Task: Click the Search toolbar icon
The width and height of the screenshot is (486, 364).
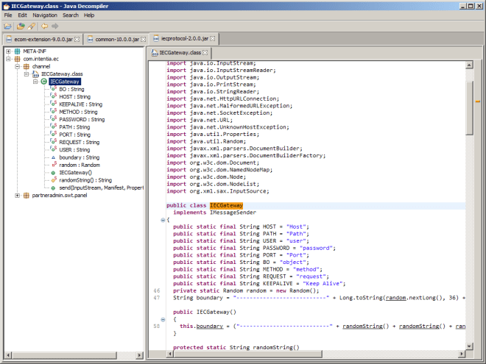Action: pyautogui.click(x=32, y=26)
